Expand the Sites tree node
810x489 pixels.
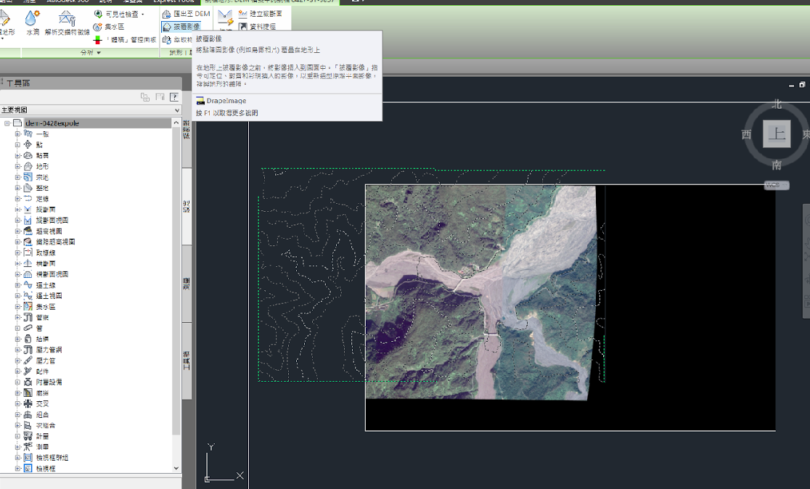(x=17, y=188)
